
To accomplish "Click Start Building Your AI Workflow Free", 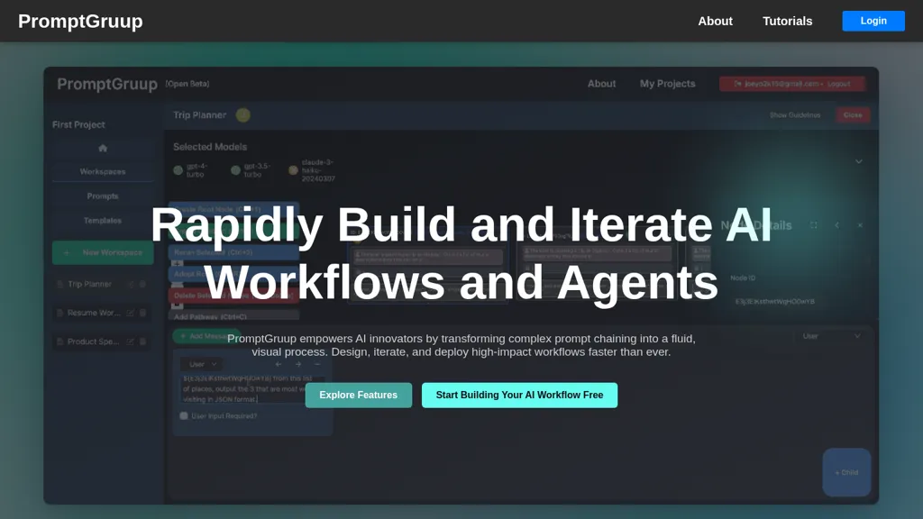I will (x=519, y=395).
